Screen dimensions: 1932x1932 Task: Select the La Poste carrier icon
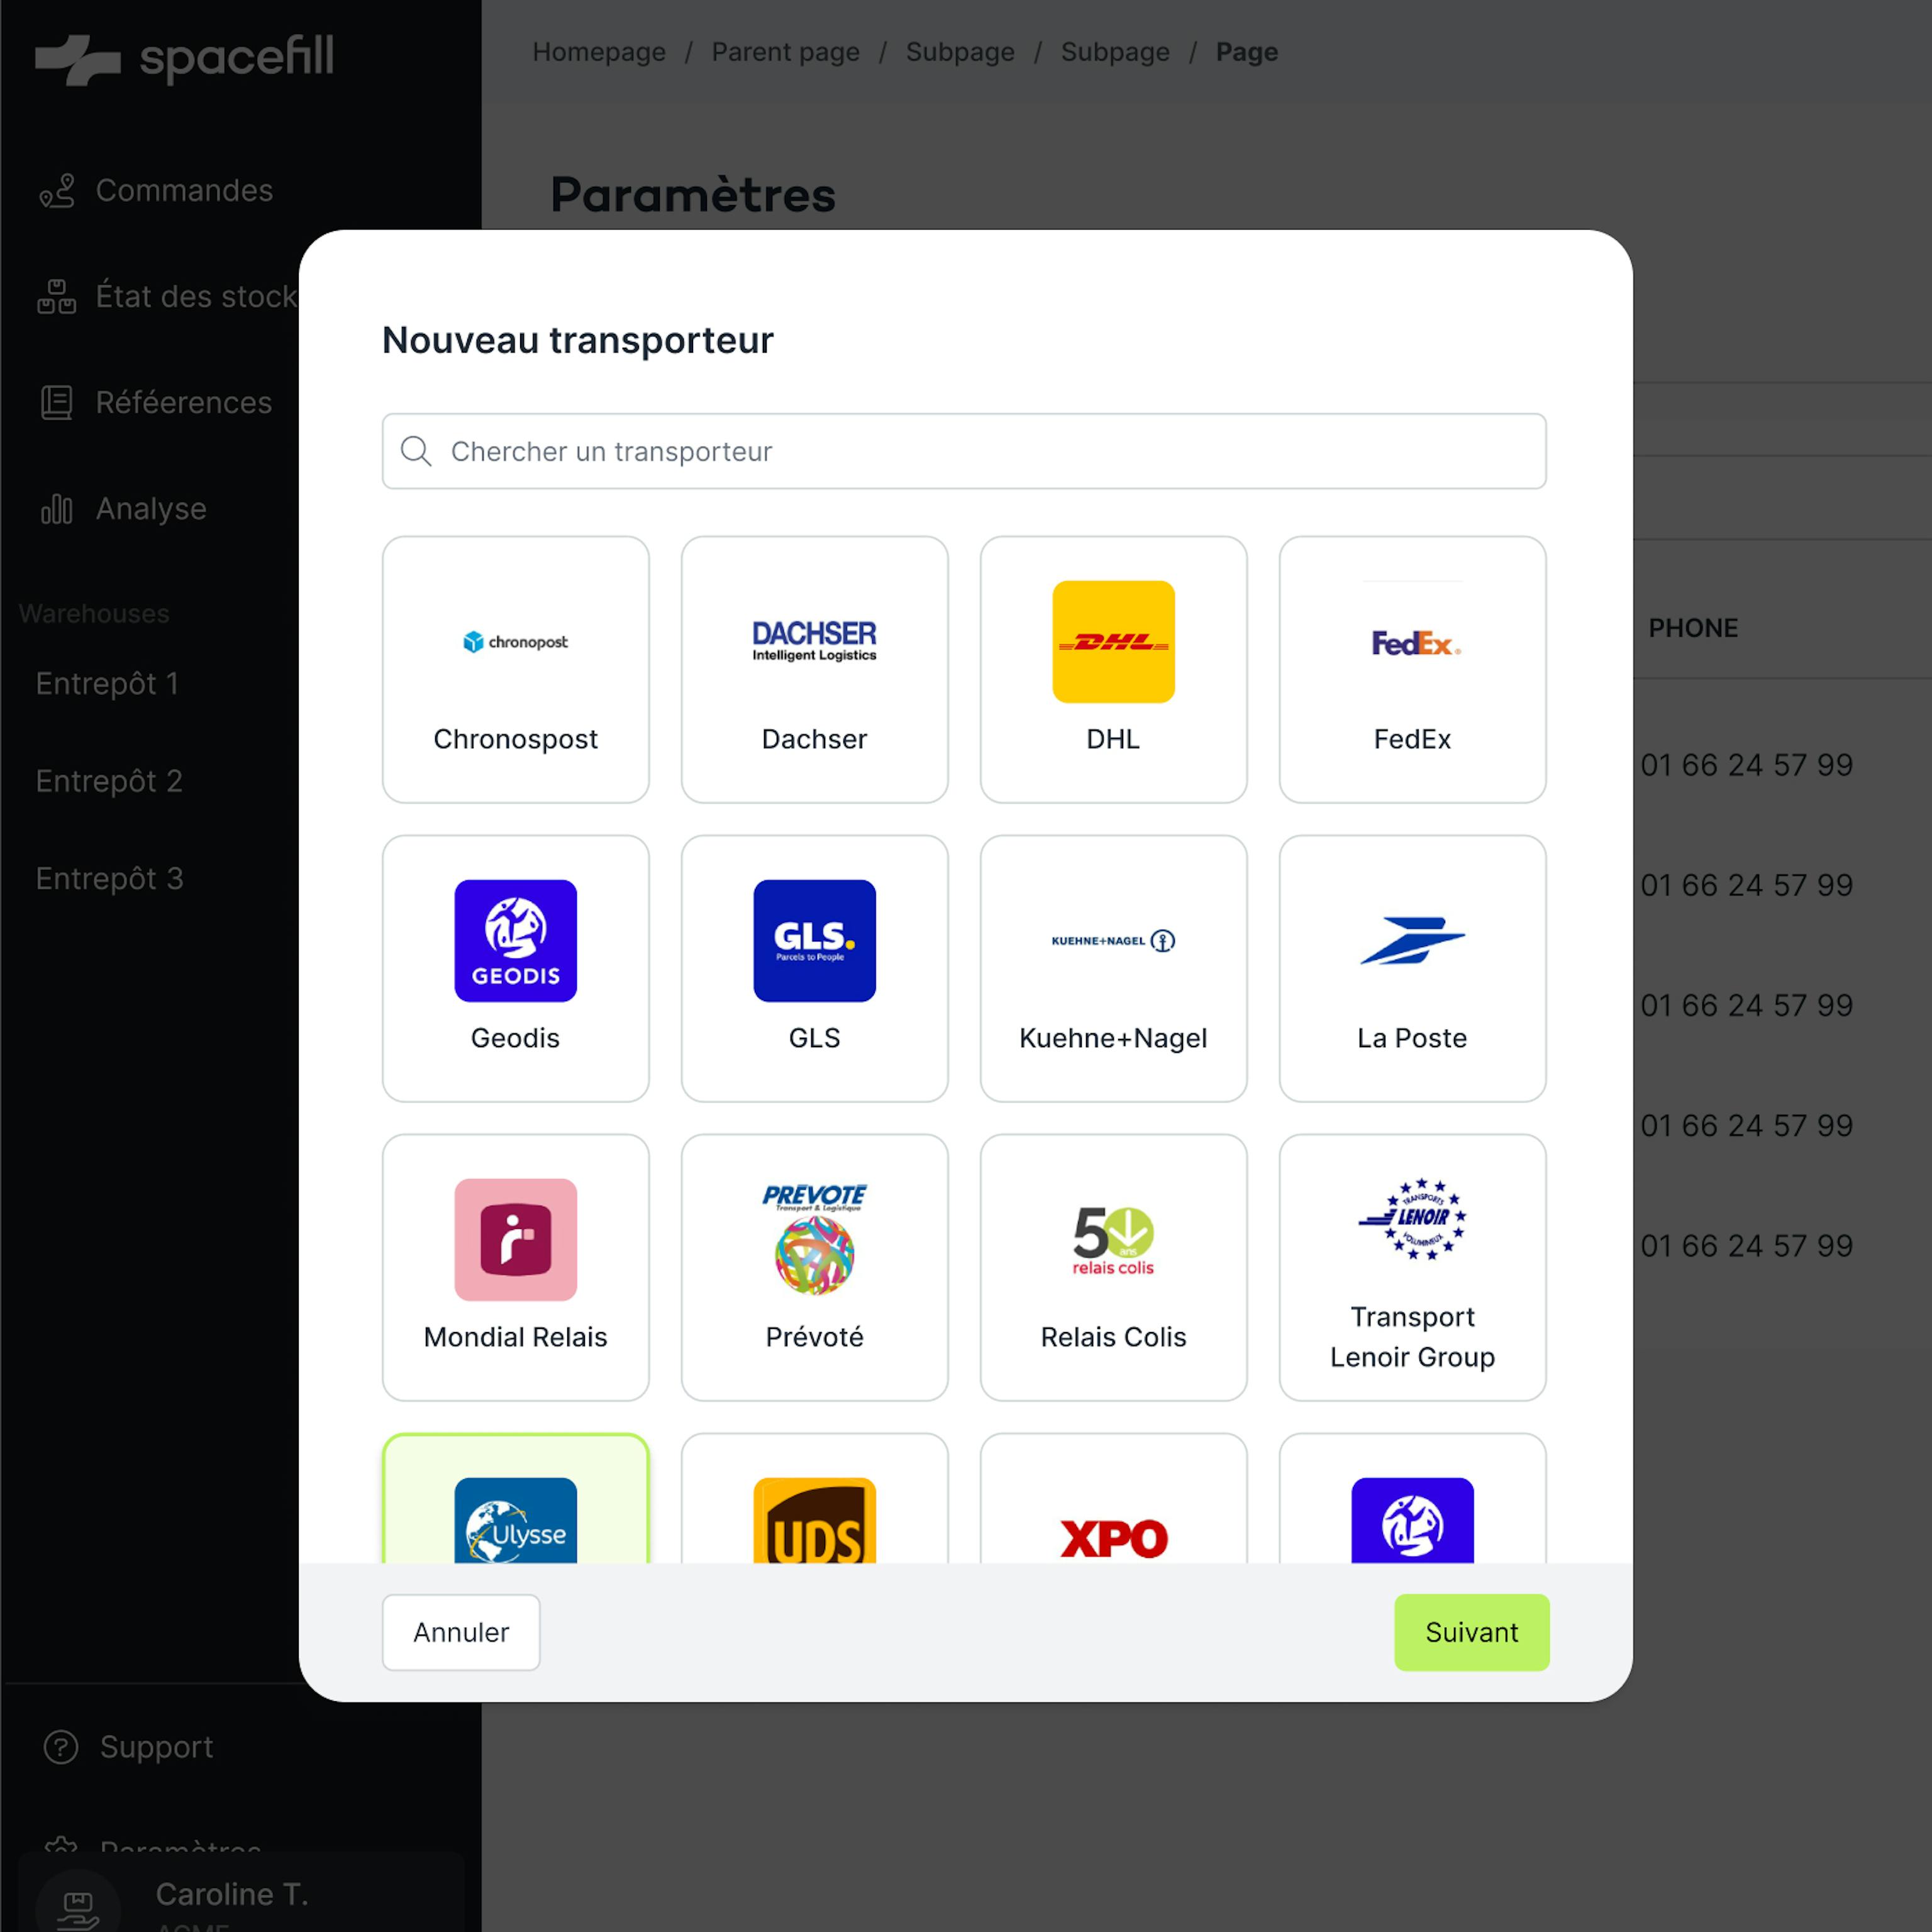pos(1411,941)
